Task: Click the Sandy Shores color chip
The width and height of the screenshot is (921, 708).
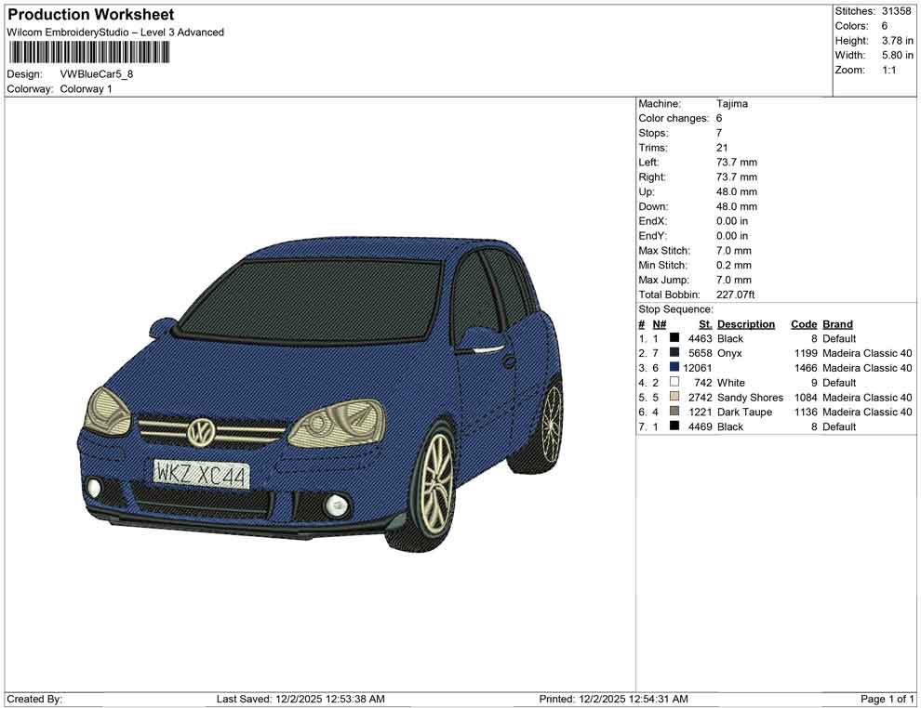Action: [674, 397]
